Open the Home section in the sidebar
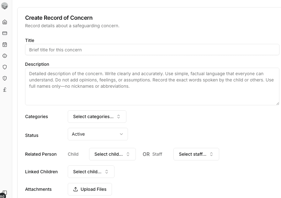Screen dimensions: 281x198 [5, 22]
